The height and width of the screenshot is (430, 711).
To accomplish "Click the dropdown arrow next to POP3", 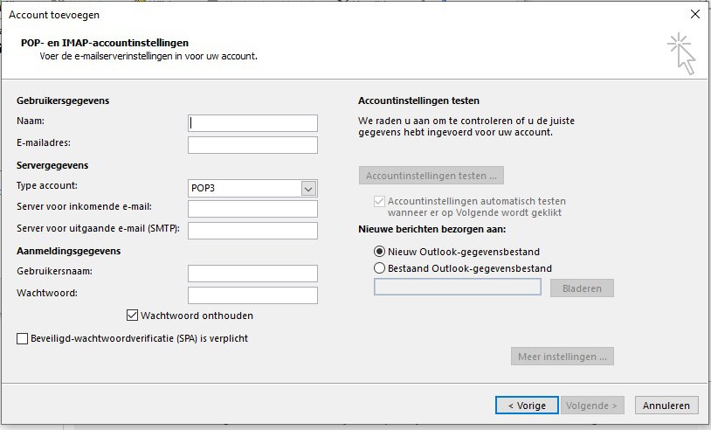I will 308,189.
